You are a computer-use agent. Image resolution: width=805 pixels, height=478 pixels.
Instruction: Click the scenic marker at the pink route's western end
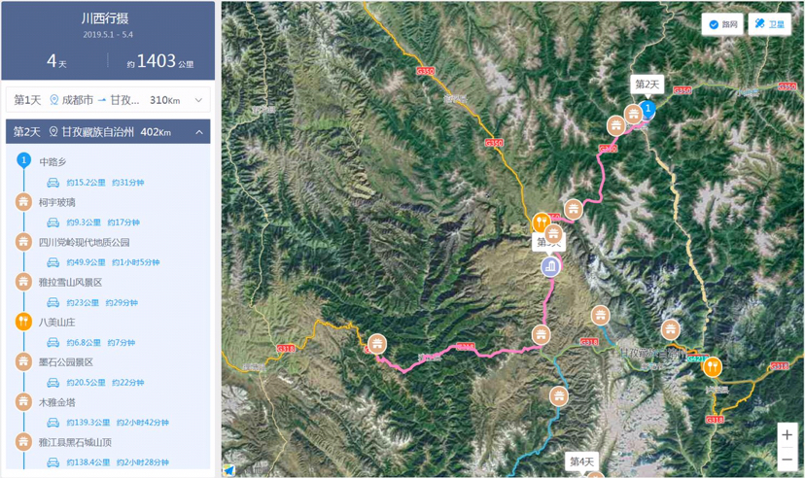pos(377,344)
